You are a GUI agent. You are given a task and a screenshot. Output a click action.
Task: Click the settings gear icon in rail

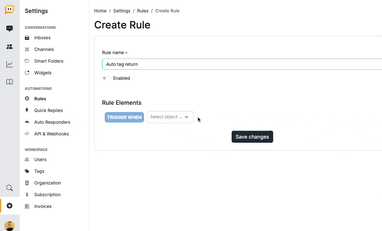tap(10, 206)
